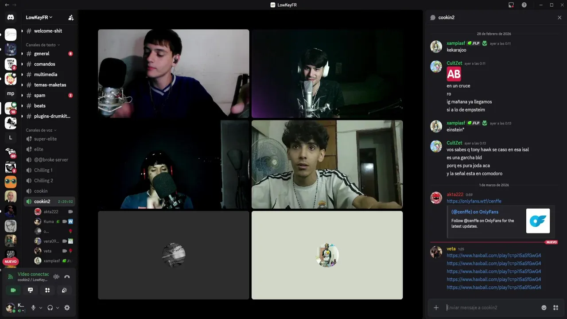567x319 pixels.
Task: Toggle your camera off
Action: coord(13,290)
